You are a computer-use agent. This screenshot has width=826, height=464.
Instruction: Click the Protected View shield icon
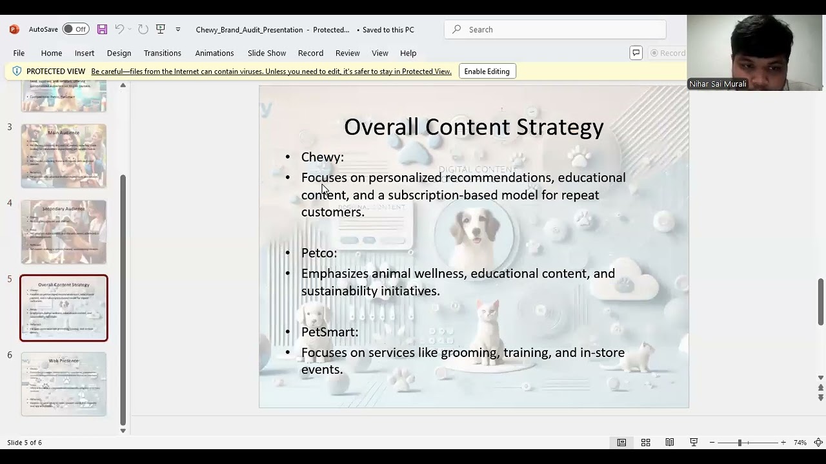pyautogui.click(x=17, y=72)
